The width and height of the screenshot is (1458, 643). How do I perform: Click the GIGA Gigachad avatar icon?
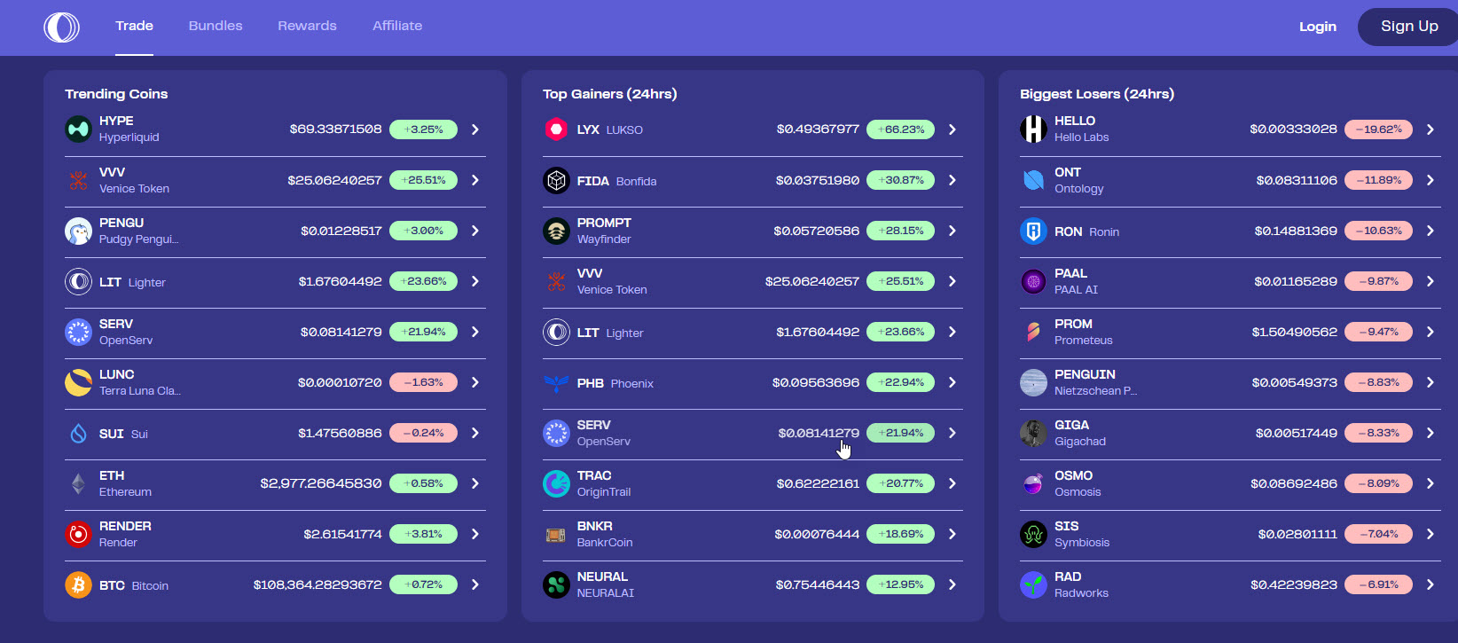pos(1033,433)
